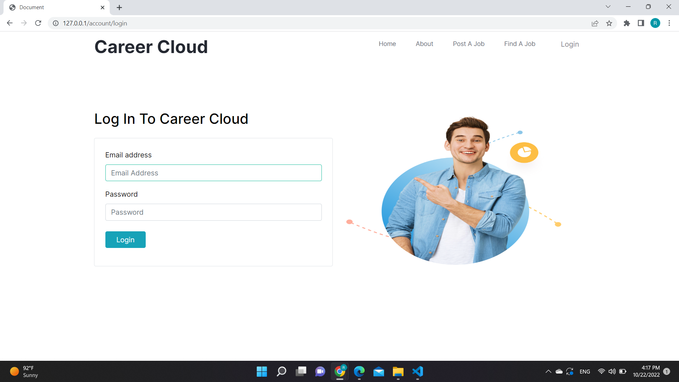Image resolution: width=679 pixels, height=382 pixels.
Task: Click the page info icon in the address bar
Action: (x=56, y=23)
